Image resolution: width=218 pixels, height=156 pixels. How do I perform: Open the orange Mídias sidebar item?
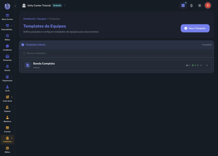7,150
